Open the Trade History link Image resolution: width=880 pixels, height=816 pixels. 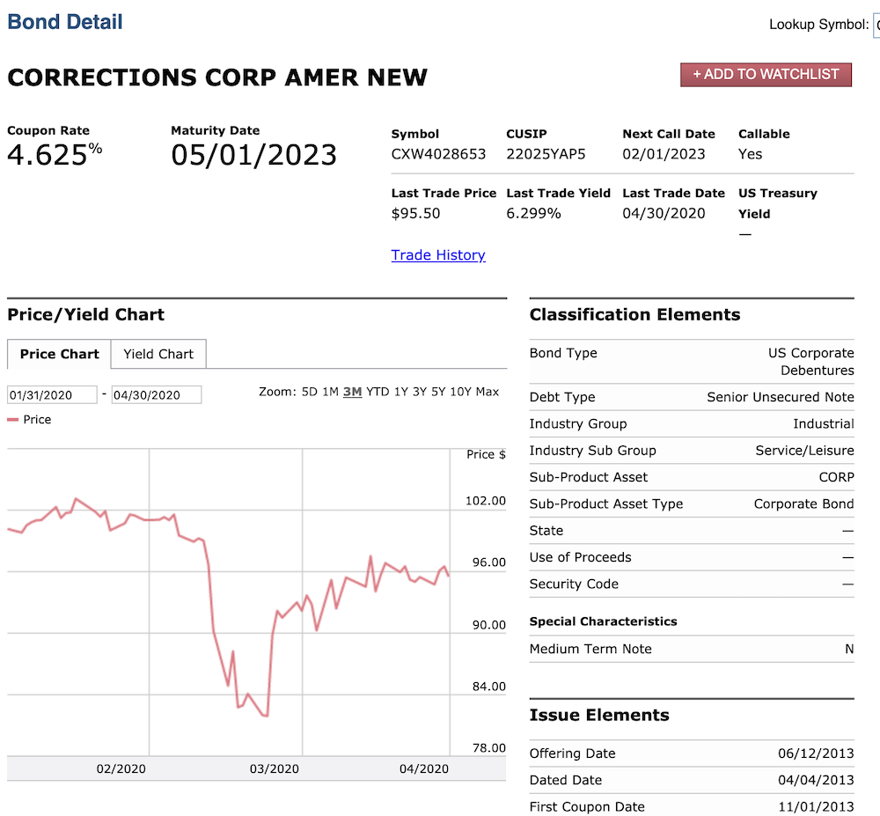[437, 255]
